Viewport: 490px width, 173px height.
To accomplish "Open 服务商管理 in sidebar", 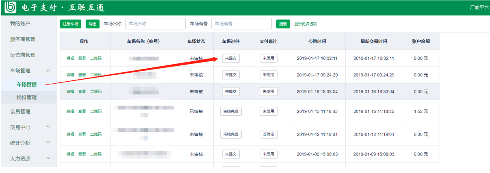I will 23,39.
